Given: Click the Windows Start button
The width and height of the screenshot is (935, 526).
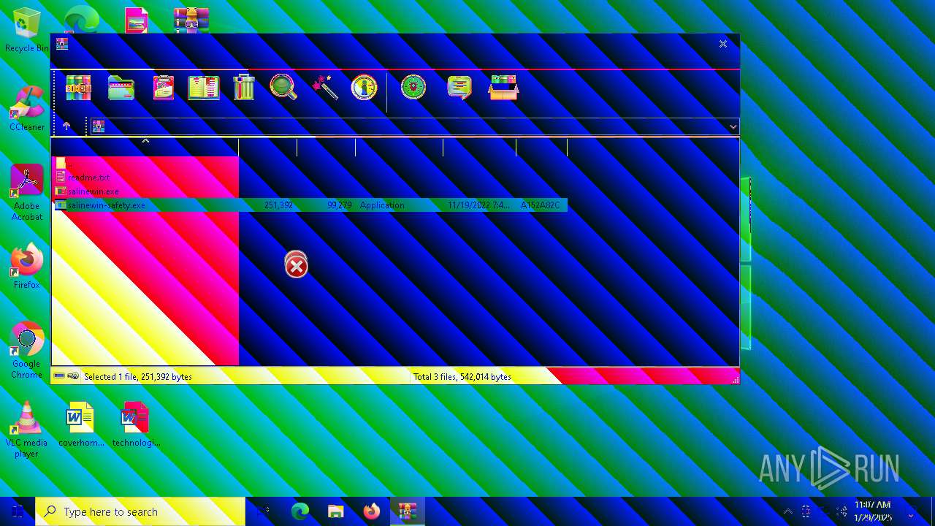Looking at the screenshot, I should pos(18,511).
